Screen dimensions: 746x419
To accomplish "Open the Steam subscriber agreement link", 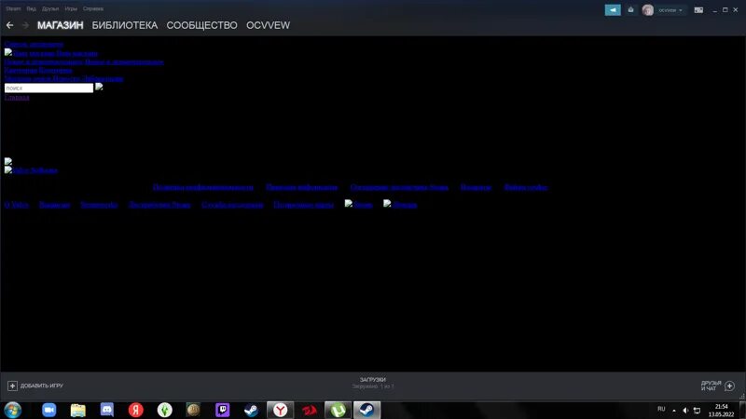I will tap(399, 187).
